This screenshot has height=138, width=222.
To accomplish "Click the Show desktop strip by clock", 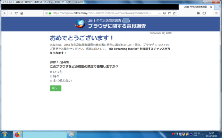I will tap(221, 135).
